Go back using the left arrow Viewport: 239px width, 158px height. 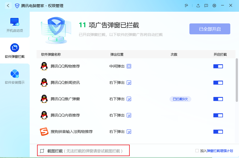pos(8,6)
